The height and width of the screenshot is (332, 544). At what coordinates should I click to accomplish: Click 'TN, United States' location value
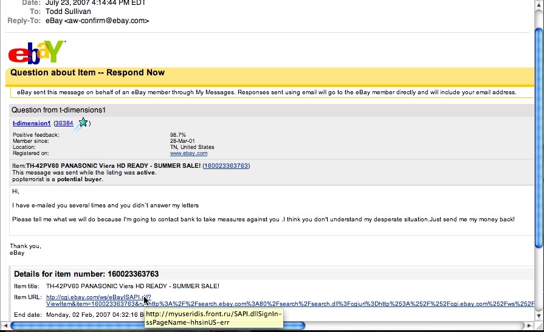point(192,147)
